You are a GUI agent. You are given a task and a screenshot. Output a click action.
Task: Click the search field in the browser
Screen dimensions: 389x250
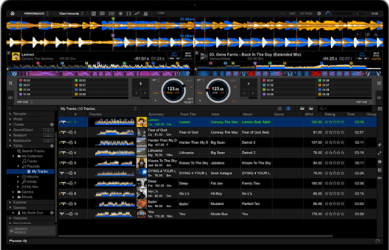[345, 108]
